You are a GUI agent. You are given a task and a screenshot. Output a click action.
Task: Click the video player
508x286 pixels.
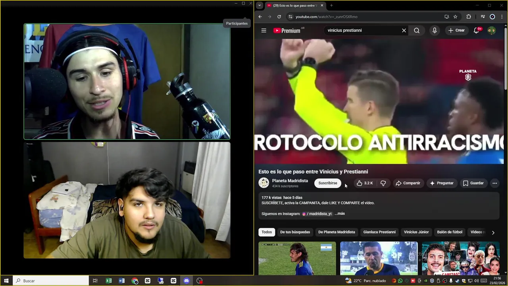coord(379,101)
